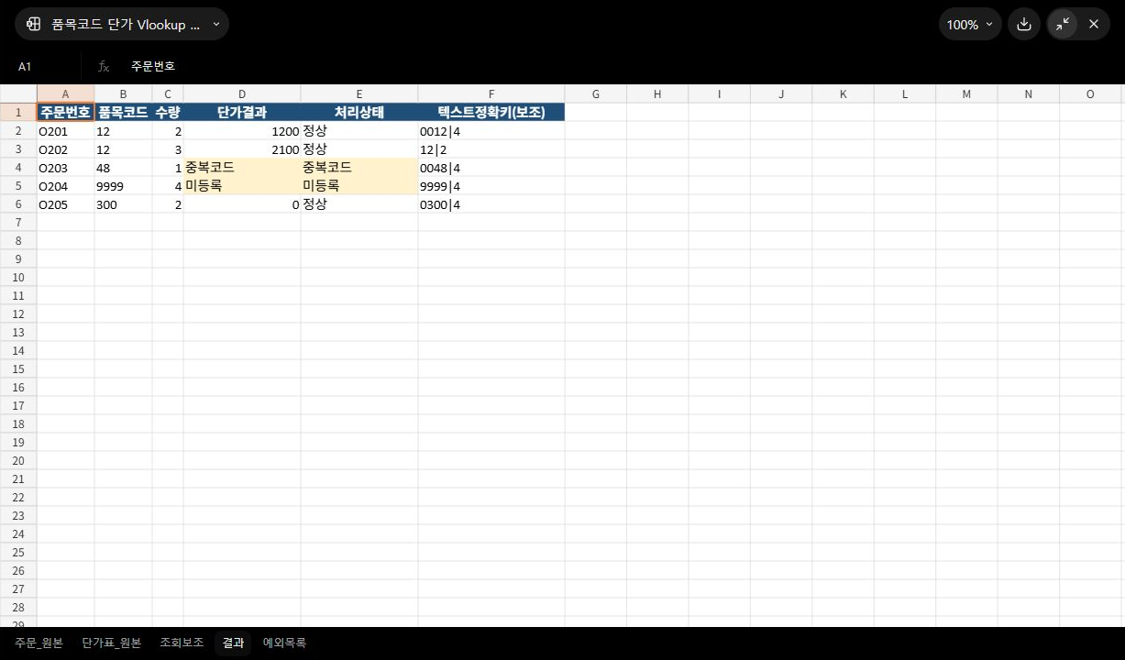Click the 300 item code cell

[123, 204]
